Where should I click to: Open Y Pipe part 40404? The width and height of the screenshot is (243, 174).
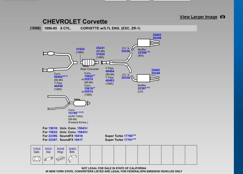(110, 71)
